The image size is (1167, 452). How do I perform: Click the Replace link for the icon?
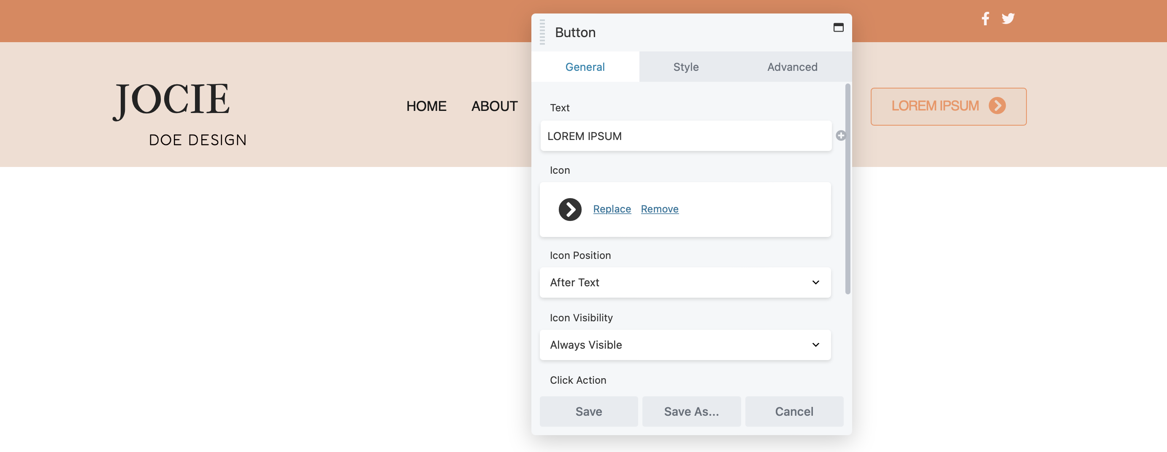(x=612, y=209)
